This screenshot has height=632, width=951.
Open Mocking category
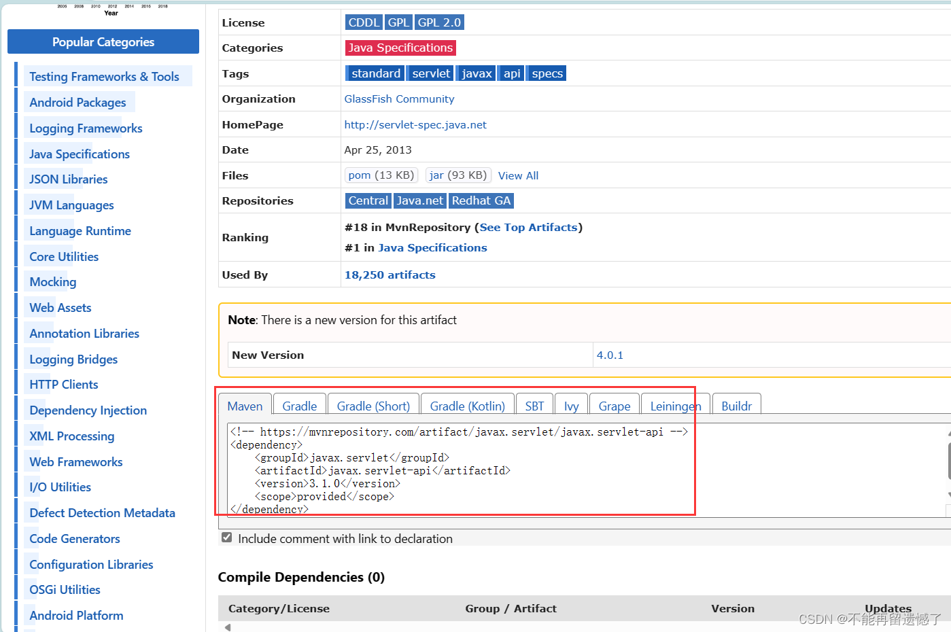click(x=53, y=281)
